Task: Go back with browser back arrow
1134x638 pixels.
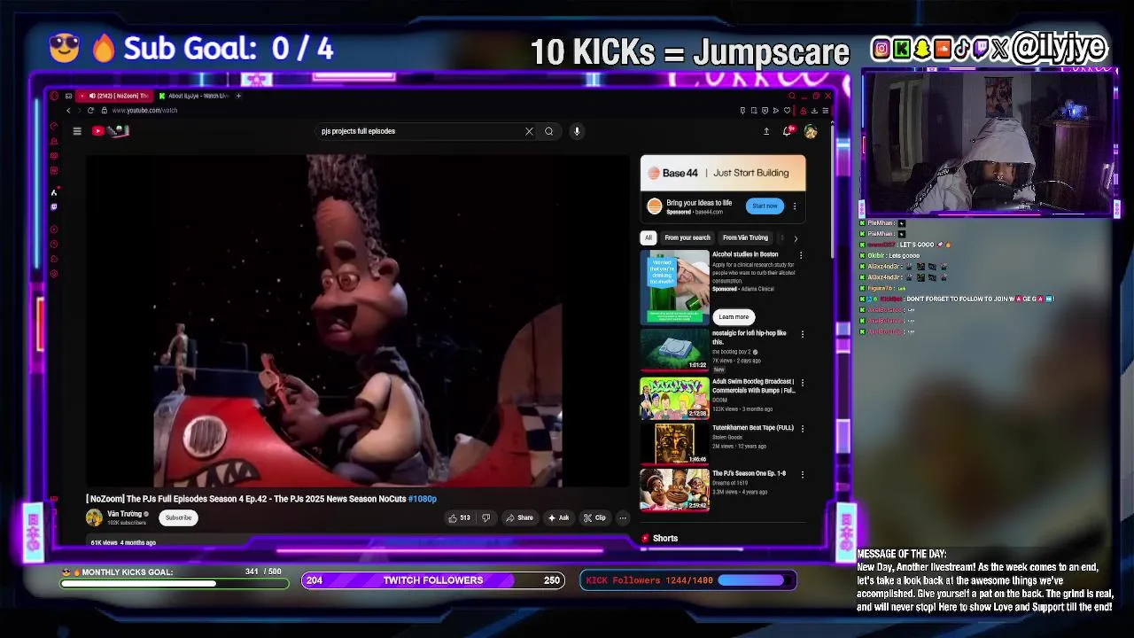Action: [68, 110]
